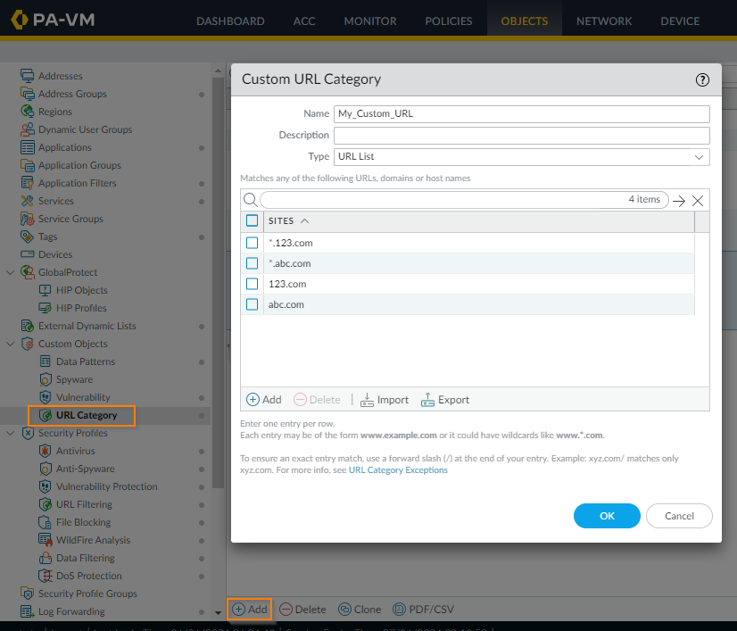Click the help question mark icon
This screenshot has width=737, height=631.
click(x=702, y=79)
